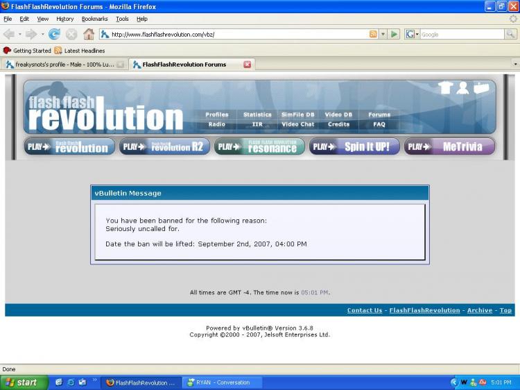The width and height of the screenshot is (520, 390).
Task: Click the green Go arrow button
Action: (x=394, y=34)
